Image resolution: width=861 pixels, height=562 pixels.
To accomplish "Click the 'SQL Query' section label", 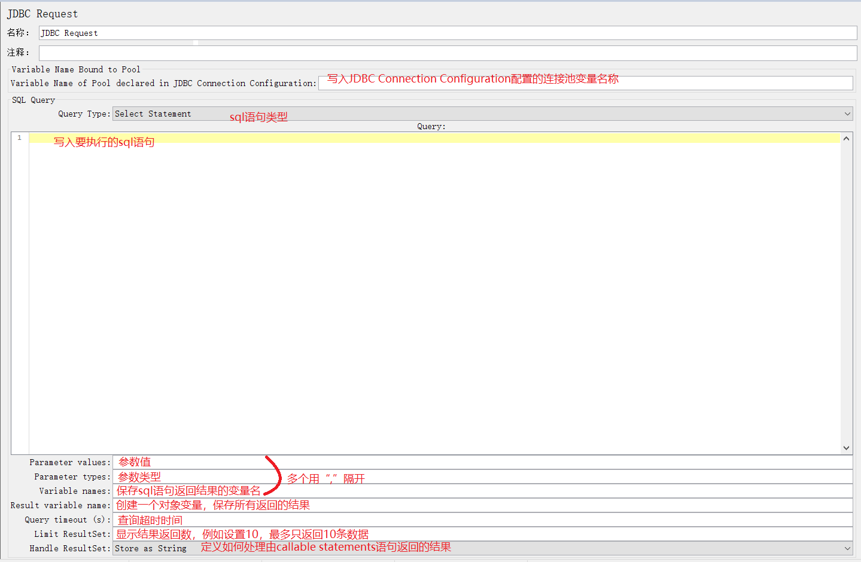I will click(x=34, y=100).
